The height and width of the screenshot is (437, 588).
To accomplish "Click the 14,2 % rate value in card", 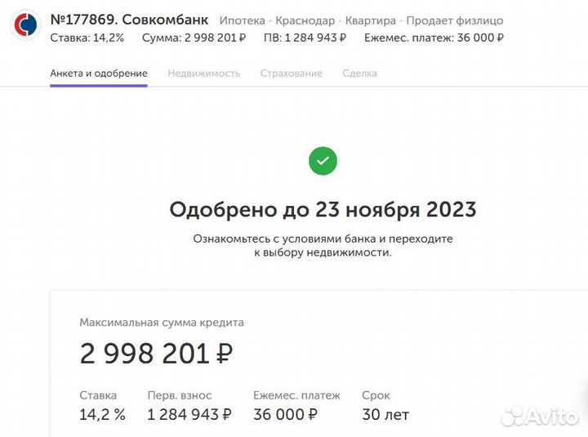I will point(102,414).
